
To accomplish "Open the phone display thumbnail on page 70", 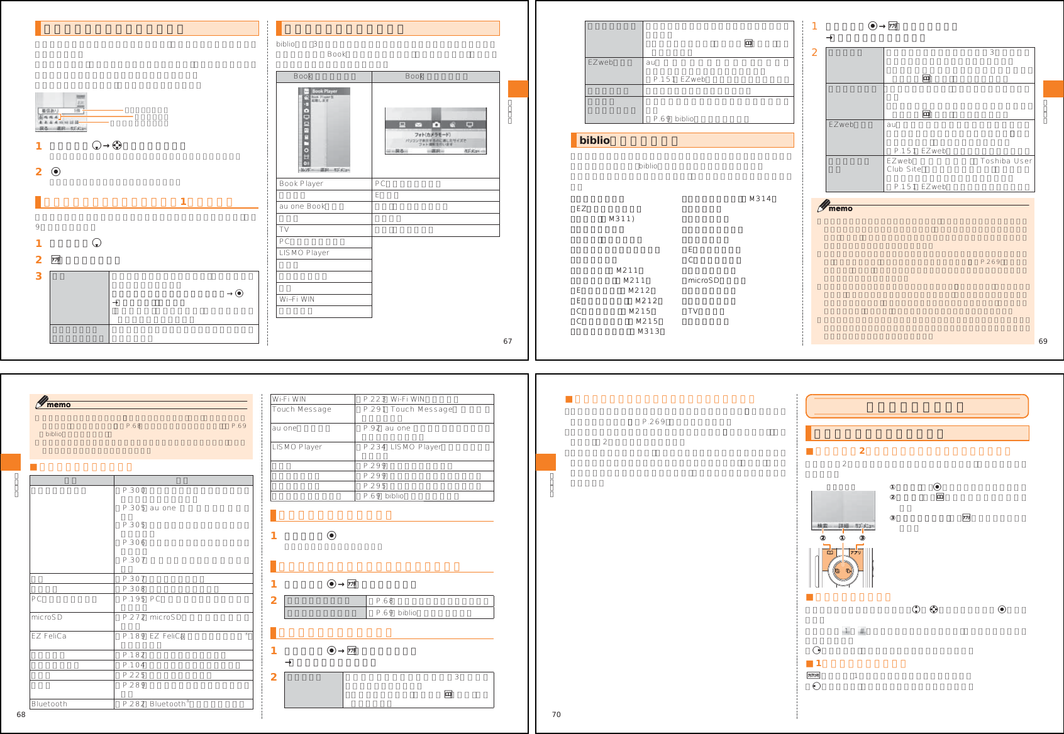I will [843, 511].
